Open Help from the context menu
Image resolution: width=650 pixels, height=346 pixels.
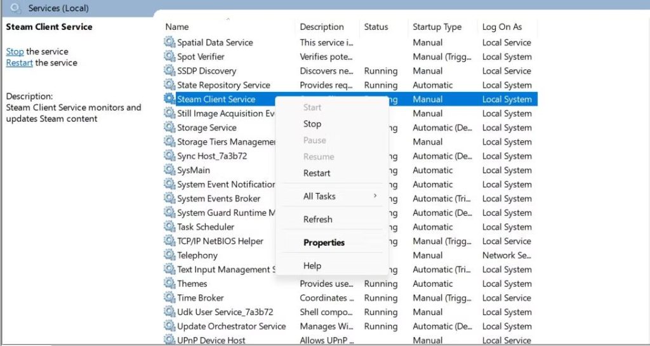[x=312, y=266]
